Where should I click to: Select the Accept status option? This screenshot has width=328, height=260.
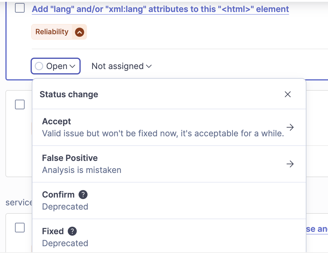pyautogui.click(x=56, y=121)
